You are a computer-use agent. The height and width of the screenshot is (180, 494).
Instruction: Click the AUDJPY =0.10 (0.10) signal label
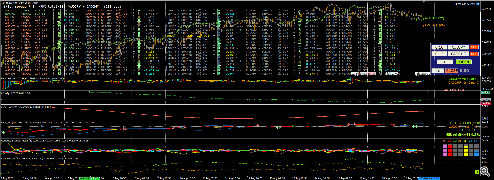point(464,79)
